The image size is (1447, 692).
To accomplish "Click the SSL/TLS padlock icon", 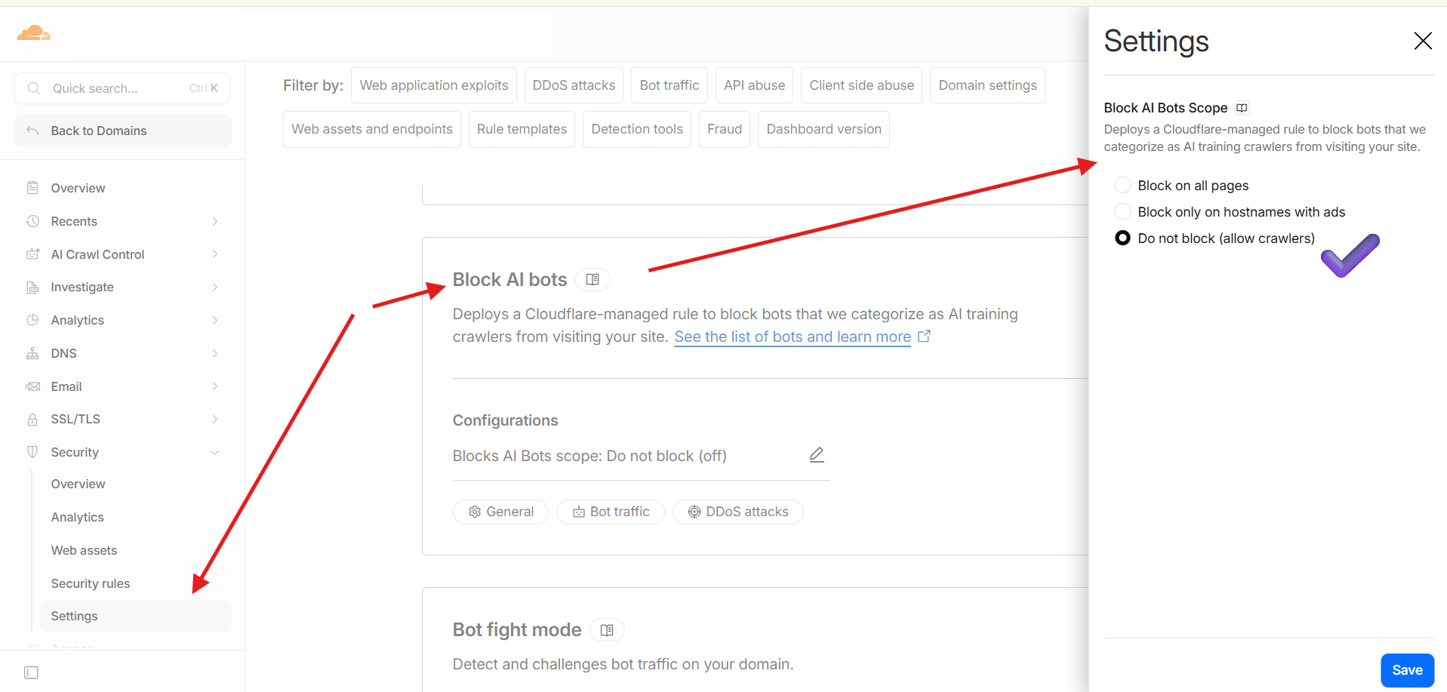I will 32,419.
